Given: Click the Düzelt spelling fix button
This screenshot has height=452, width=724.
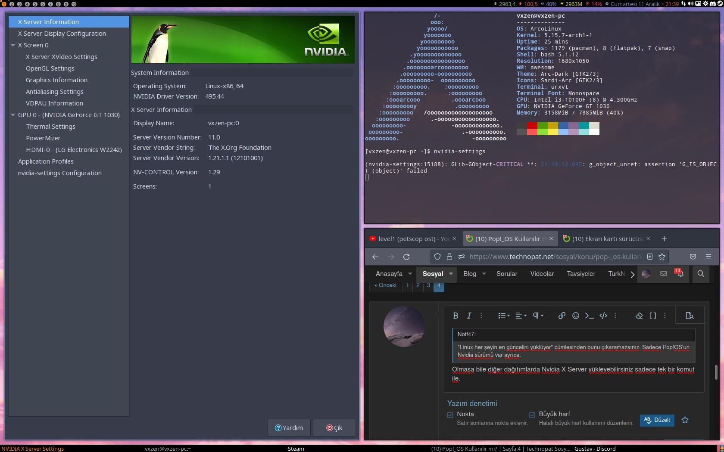Looking at the screenshot, I should click(x=657, y=420).
